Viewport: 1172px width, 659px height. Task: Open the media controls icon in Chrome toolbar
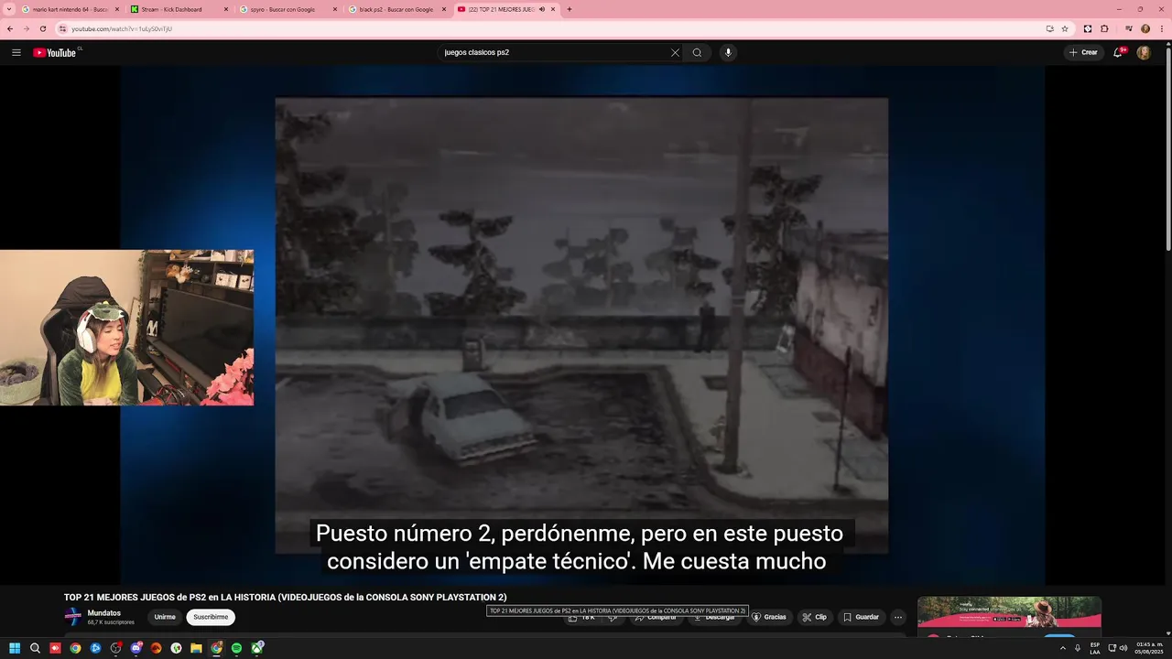(x=1129, y=28)
